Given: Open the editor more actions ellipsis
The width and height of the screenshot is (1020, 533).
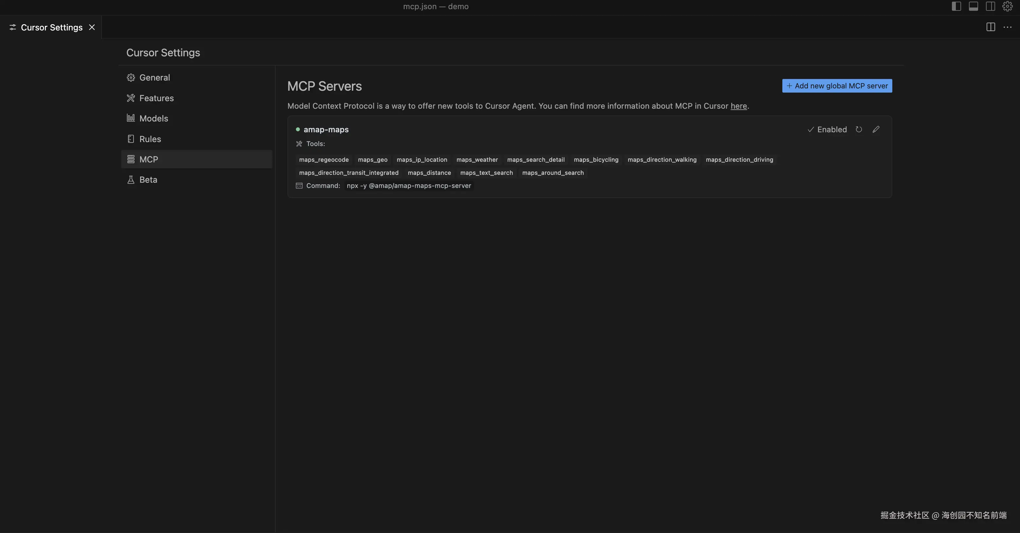Looking at the screenshot, I should click(x=1008, y=27).
